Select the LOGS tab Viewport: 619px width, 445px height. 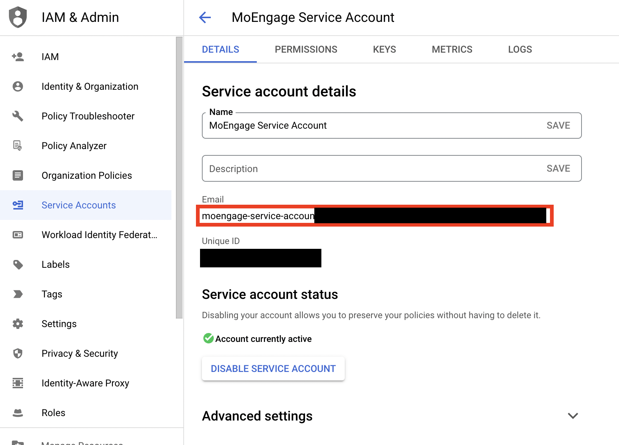[520, 49]
